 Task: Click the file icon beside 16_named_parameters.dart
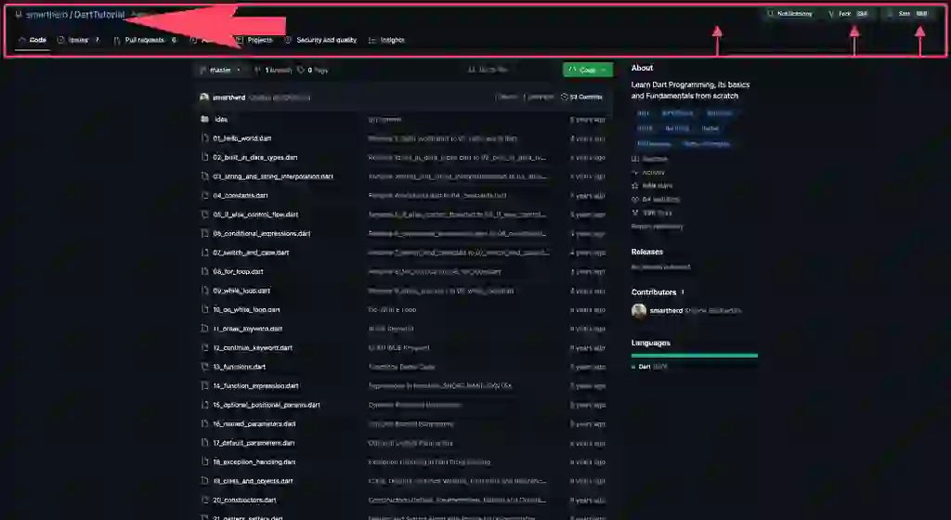pos(205,424)
